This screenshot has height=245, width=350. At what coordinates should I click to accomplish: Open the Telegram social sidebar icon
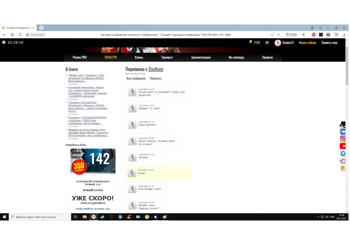click(343, 153)
